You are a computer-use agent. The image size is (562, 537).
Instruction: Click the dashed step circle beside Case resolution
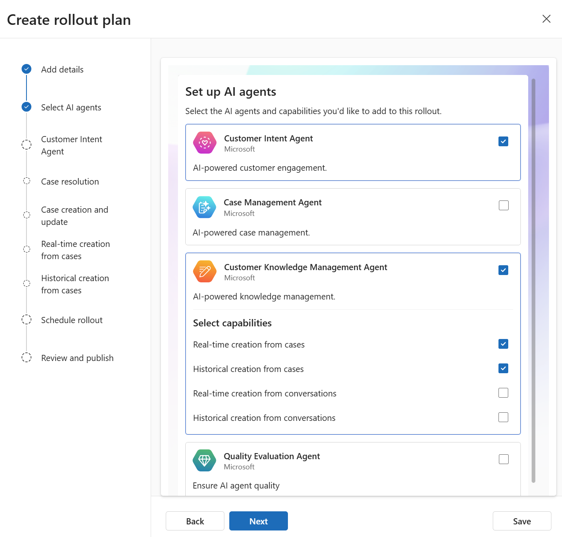(26, 181)
